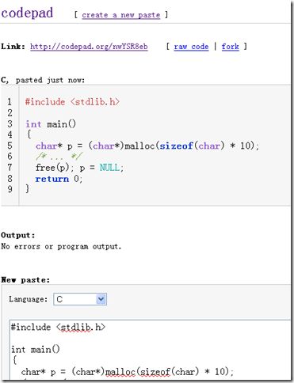Click the codepad logo heading
The height and width of the screenshot is (383, 294).
click(x=27, y=13)
